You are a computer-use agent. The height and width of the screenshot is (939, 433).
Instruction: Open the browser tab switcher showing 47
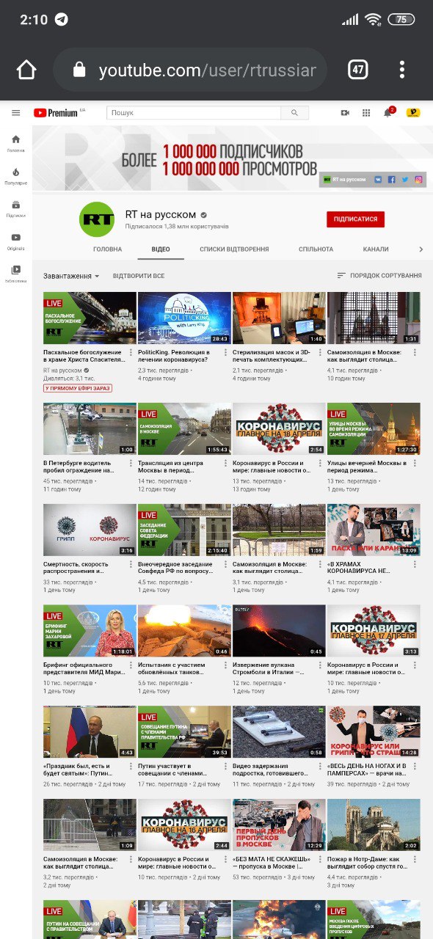click(x=357, y=70)
